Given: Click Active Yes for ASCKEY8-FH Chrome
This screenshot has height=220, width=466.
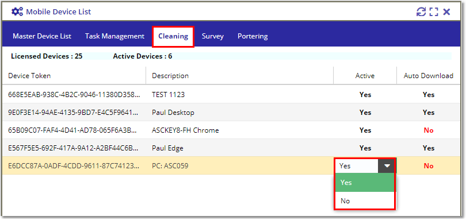Looking at the screenshot, I should (x=365, y=130).
